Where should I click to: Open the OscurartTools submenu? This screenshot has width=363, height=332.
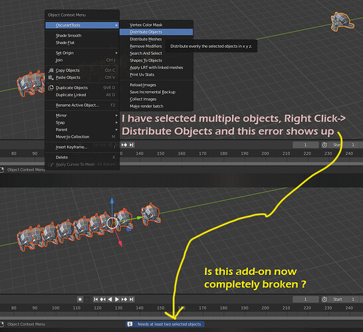pyautogui.click(x=82, y=25)
